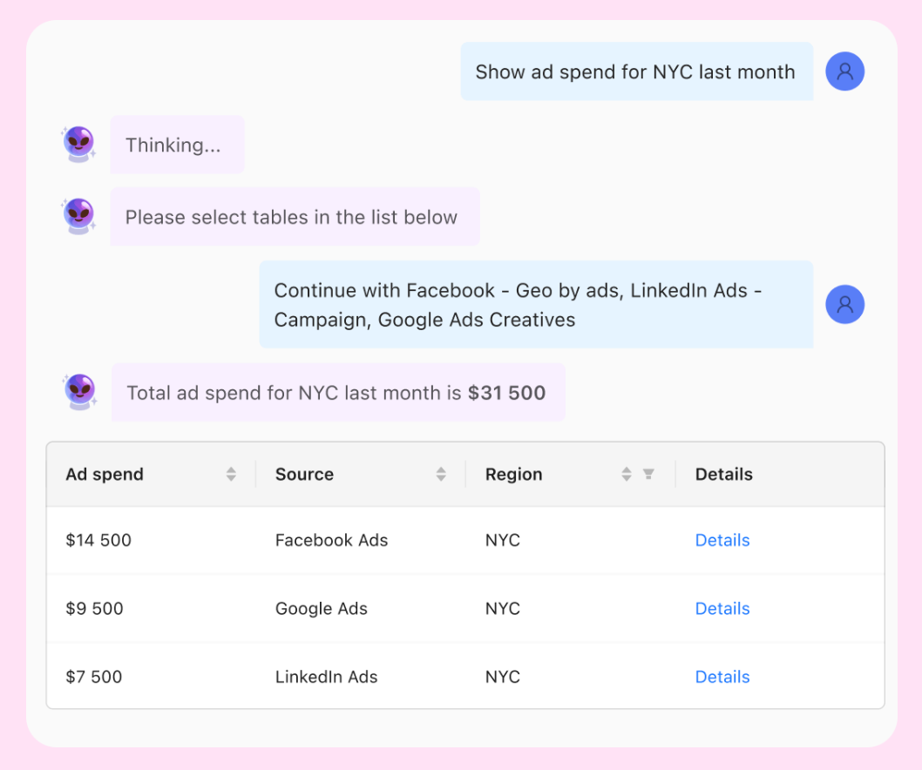Image resolution: width=922 pixels, height=770 pixels.
Task: Open Details for the LinkedIn Ads row
Action: (x=722, y=677)
